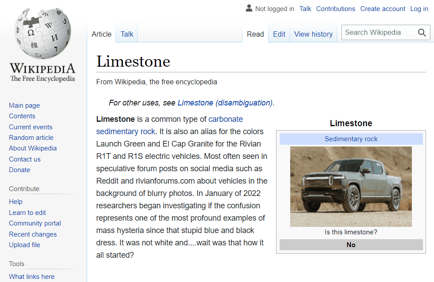Select the Read view tab

255,34
